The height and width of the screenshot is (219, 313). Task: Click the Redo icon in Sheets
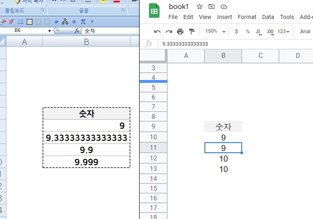click(169, 32)
